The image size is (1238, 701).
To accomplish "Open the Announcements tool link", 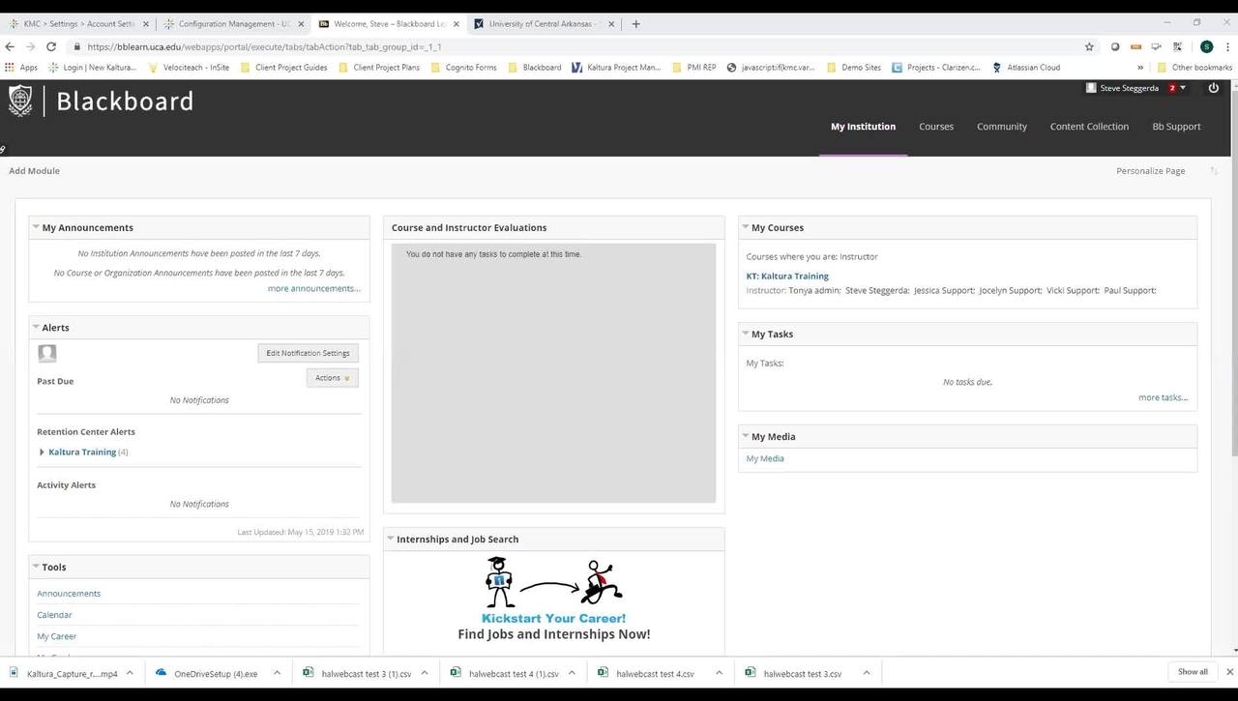I will pyautogui.click(x=69, y=594).
